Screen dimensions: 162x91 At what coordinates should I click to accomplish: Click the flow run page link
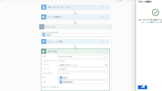click(x=152, y=22)
